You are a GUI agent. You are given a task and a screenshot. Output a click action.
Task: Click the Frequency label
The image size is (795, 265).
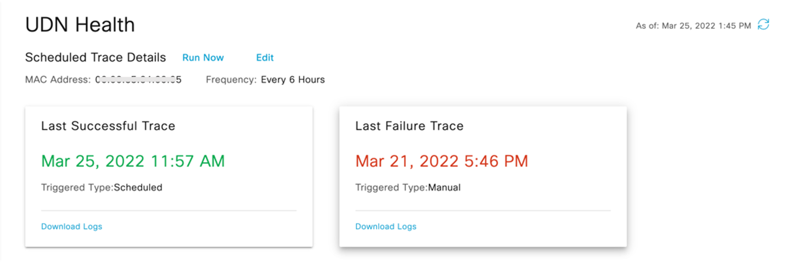point(231,80)
